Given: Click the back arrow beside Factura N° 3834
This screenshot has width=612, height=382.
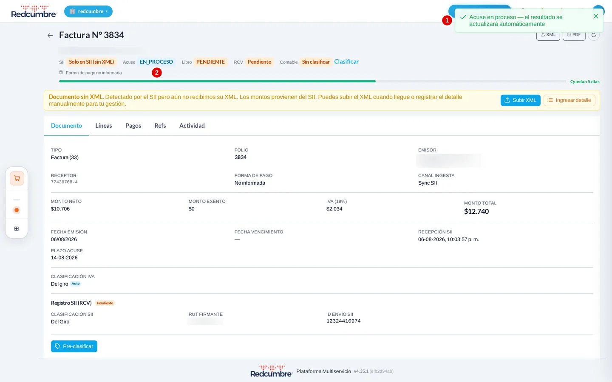Looking at the screenshot, I should pyautogui.click(x=50, y=36).
